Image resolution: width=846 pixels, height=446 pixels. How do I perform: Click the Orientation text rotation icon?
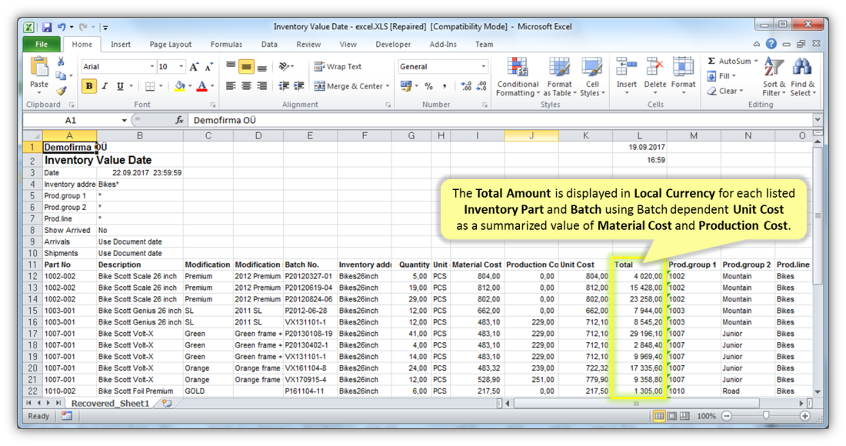click(x=285, y=66)
